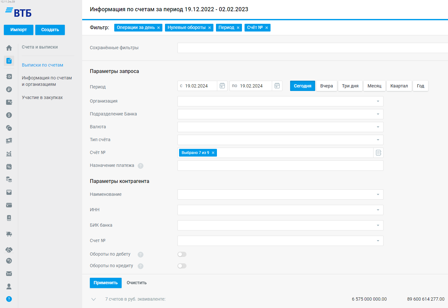
Task: Expand the Организация dropdown
Action: click(378, 101)
